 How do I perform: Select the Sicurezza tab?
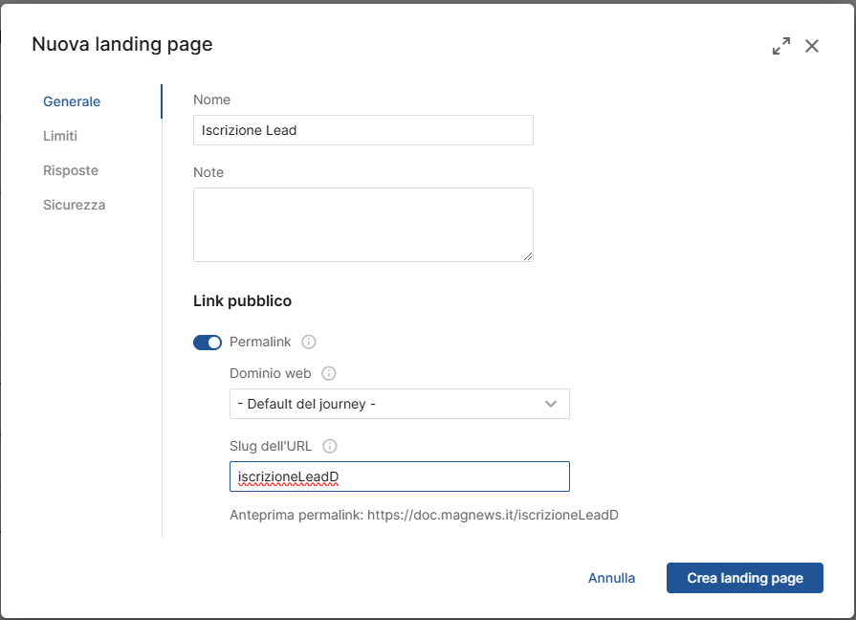(75, 205)
